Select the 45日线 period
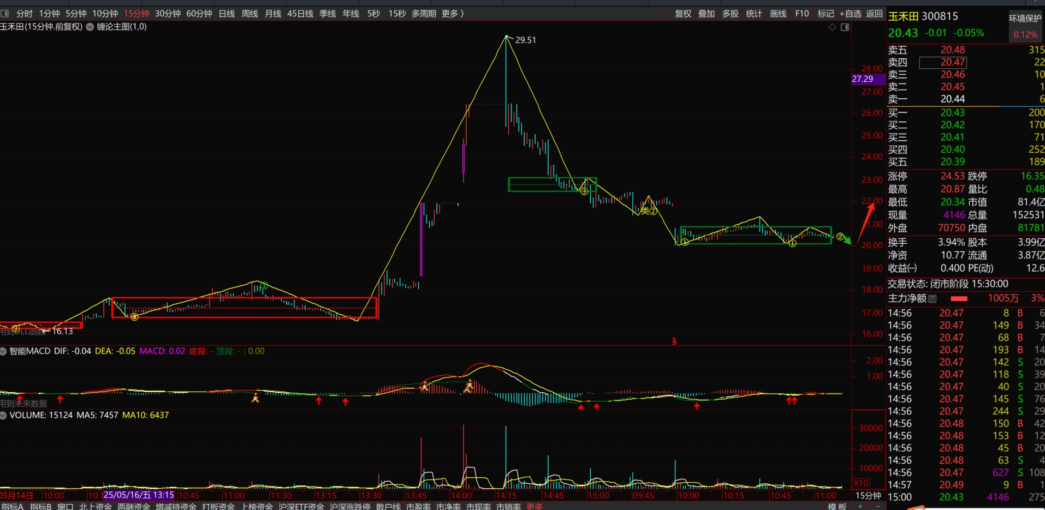The width and height of the screenshot is (1045, 510). click(300, 14)
